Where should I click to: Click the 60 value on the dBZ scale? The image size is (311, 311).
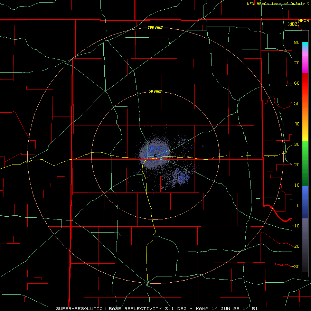point(297,83)
